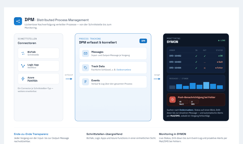
Task: Click the Mail envelope chip icon
Action: pyautogui.click(x=180, y=102)
